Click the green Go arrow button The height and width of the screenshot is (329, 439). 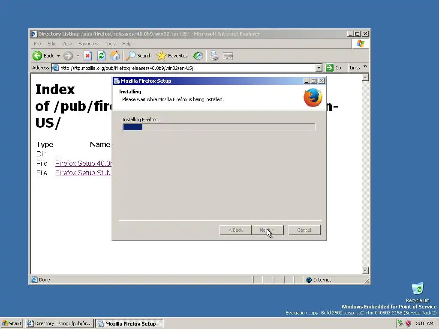click(330, 68)
